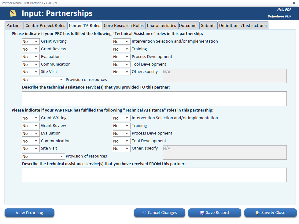Close the Partnerships window with the X

pyautogui.click(x=294, y=3)
